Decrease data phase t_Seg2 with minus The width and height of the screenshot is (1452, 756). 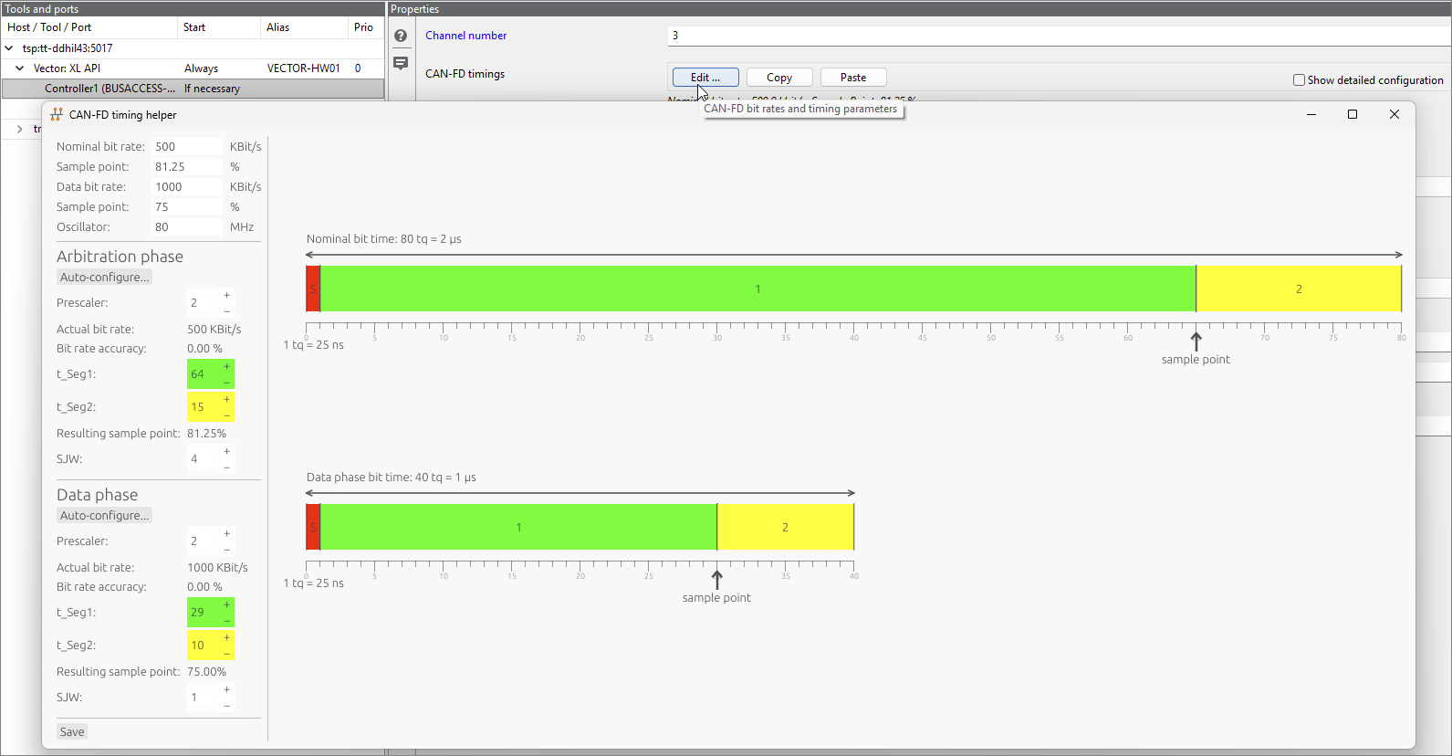tap(227, 653)
